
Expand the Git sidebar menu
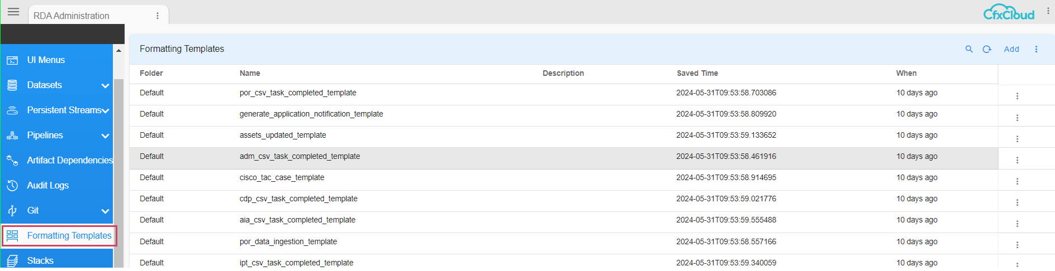pos(105,211)
